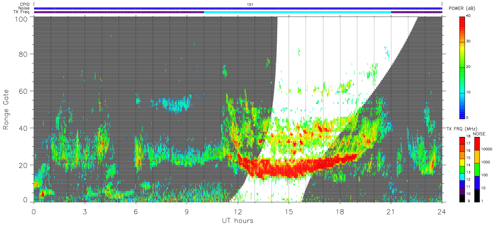Click the '1' label on NOISE scale
This screenshot has width=497, height=229.
[x=482, y=201]
